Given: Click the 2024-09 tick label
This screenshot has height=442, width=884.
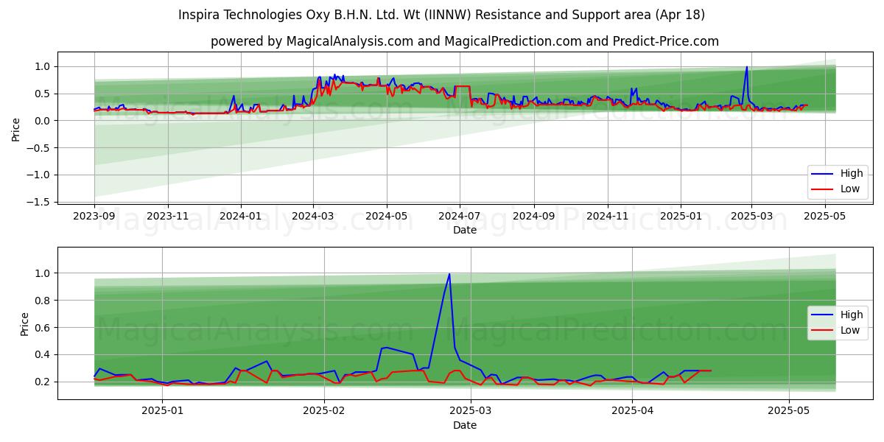Looking at the screenshot, I should tap(535, 217).
